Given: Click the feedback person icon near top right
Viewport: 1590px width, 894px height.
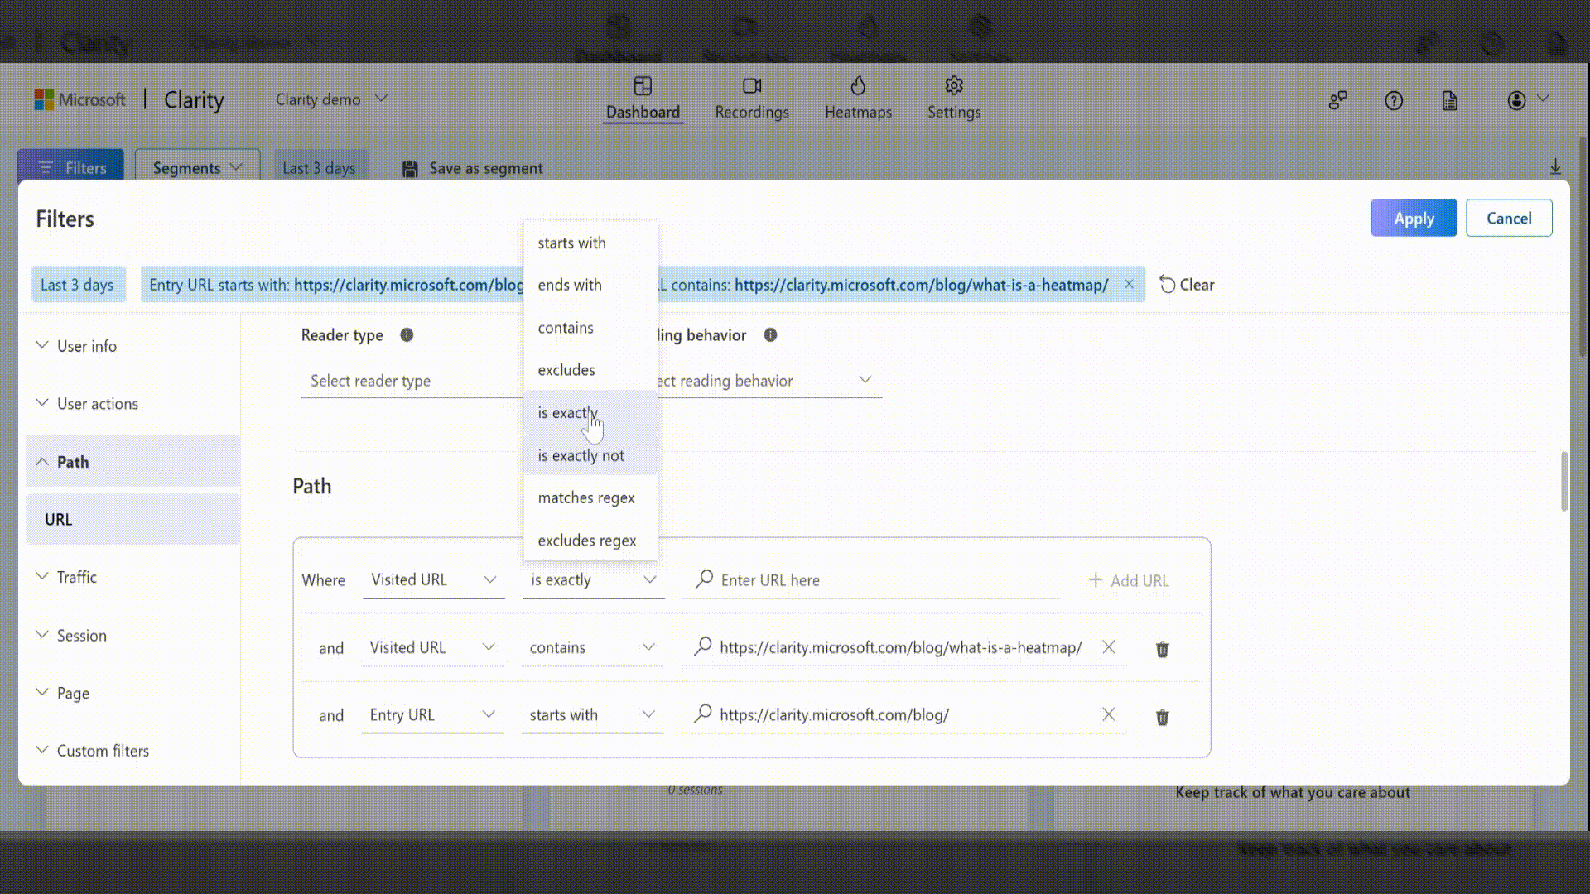Looking at the screenshot, I should [1337, 100].
